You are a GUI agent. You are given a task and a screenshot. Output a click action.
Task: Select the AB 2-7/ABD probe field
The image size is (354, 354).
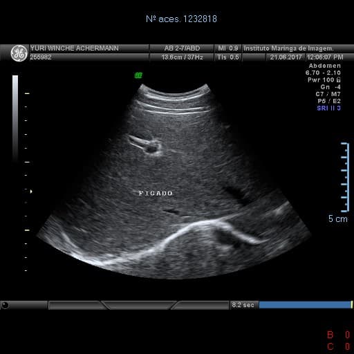pyautogui.click(x=182, y=48)
